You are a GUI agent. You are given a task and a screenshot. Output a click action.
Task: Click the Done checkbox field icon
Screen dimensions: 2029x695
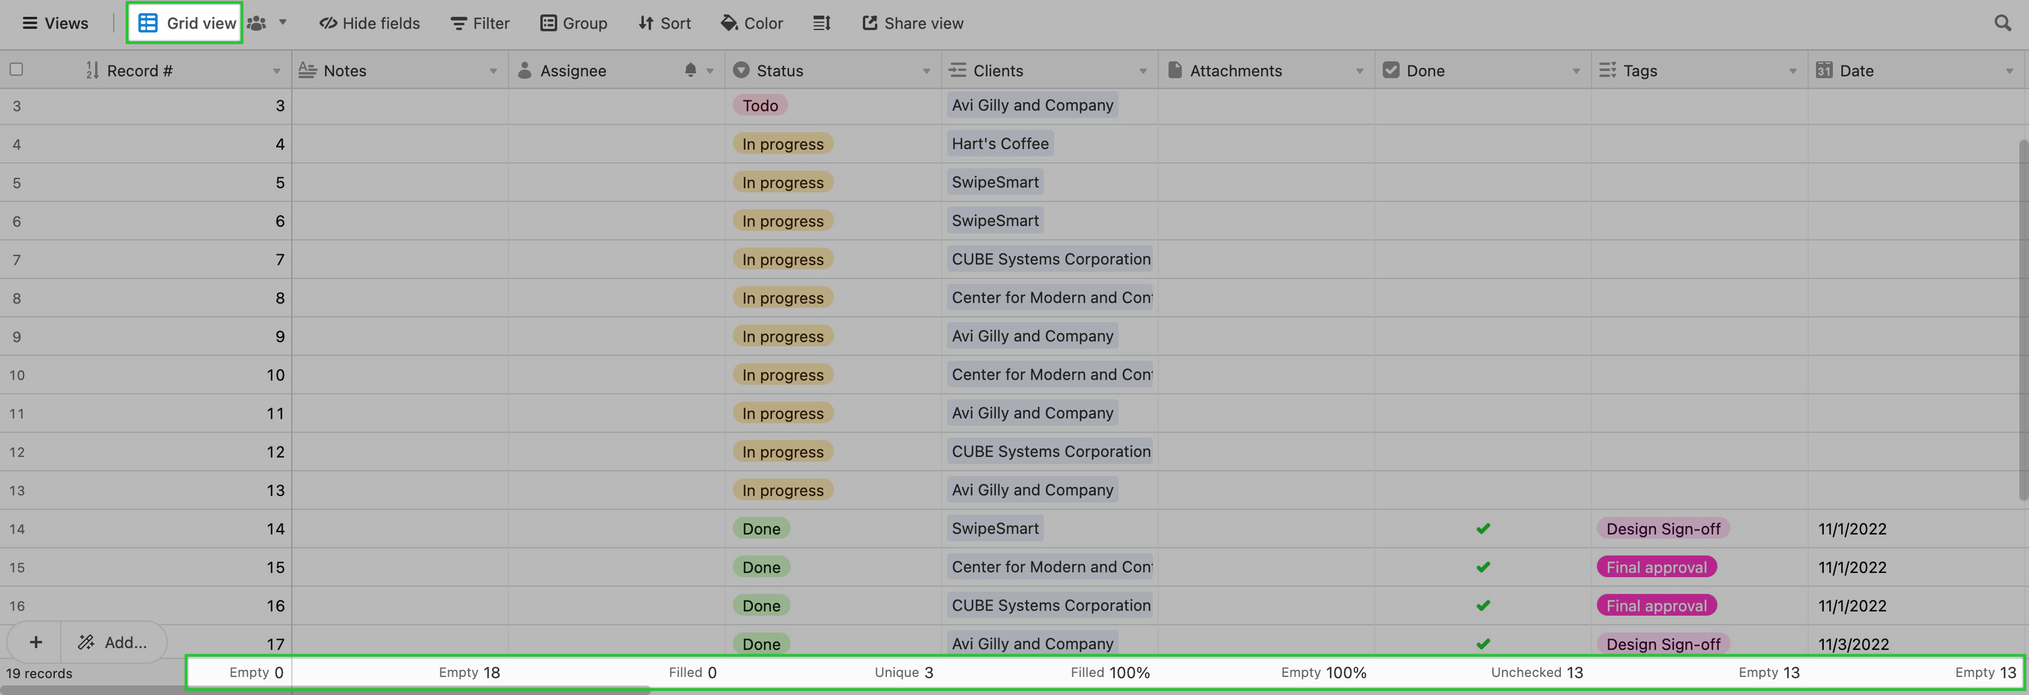1391,70
